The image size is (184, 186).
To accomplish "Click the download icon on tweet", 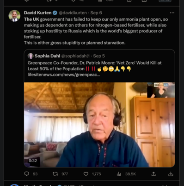I will (x=171, y=174).
